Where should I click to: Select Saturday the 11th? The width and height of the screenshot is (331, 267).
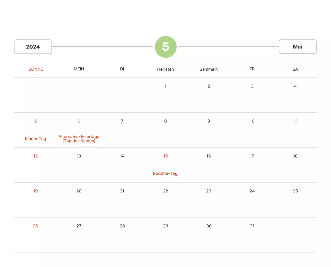click(x=295, y=121)
